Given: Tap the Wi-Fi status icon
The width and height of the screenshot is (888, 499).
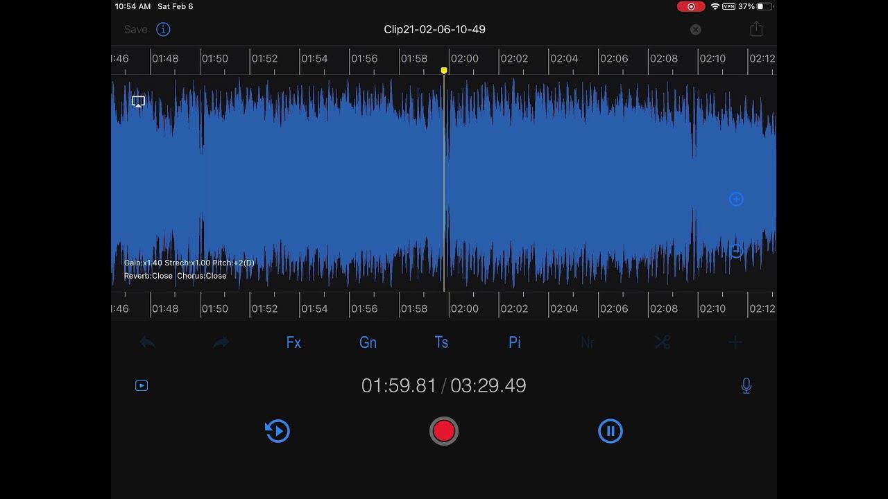Looking at the screenshot, I should 715,6.
